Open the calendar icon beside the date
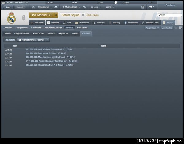The width and height of the screenshot is (184, 144). click(x=3, y=2)
